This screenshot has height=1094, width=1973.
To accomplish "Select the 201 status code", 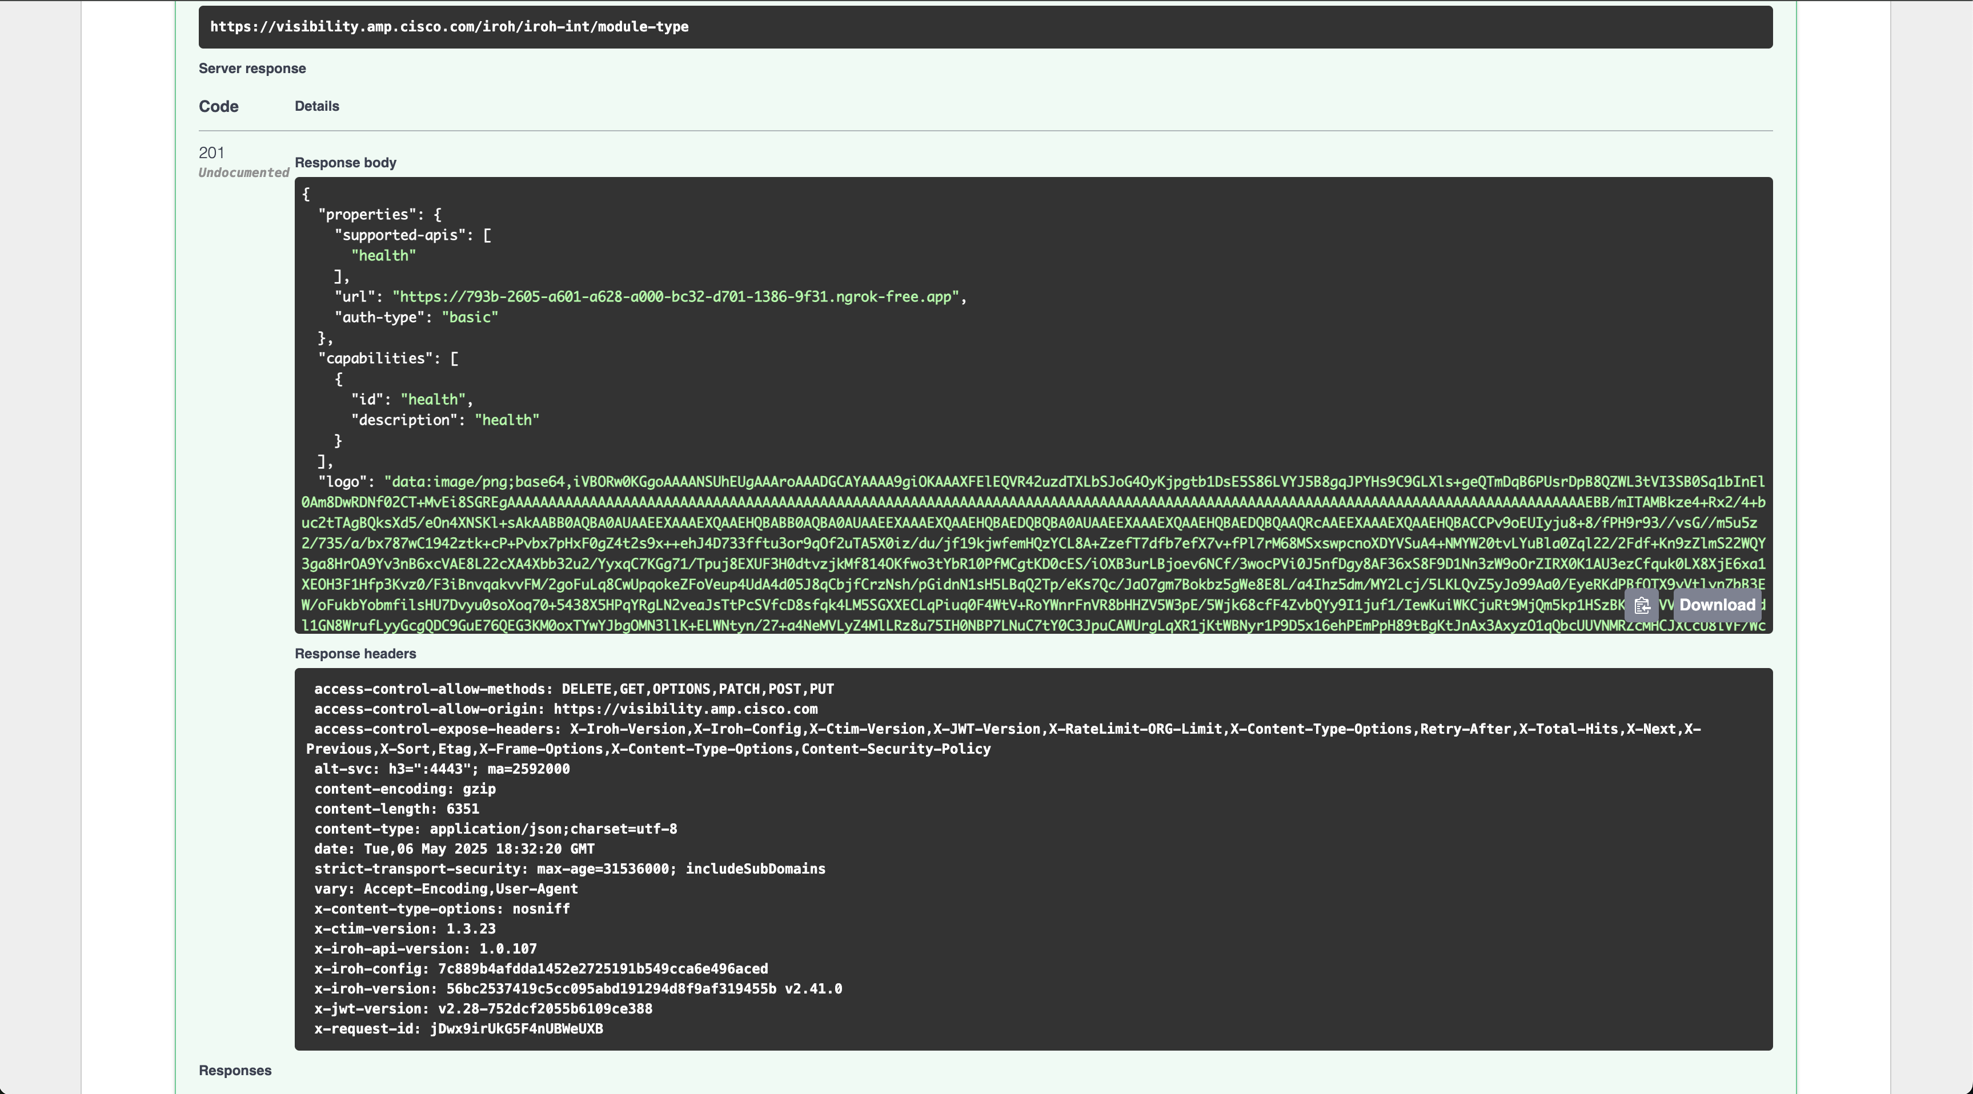I will pyautogui.click(x=211, y=152).
